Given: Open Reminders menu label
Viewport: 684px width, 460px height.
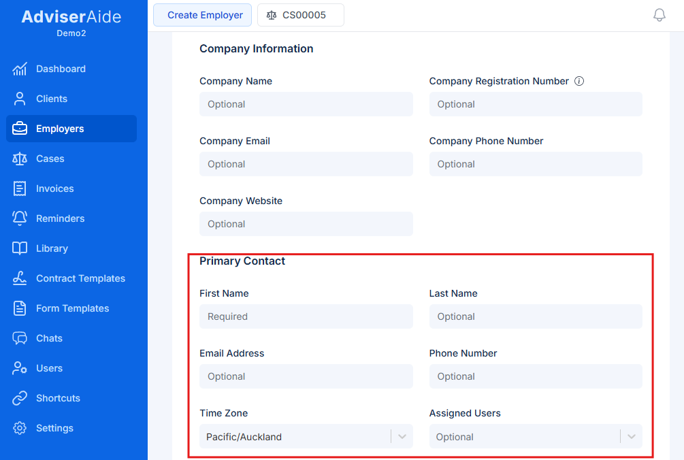Looking at the screenshot, I should pos(60,218).
